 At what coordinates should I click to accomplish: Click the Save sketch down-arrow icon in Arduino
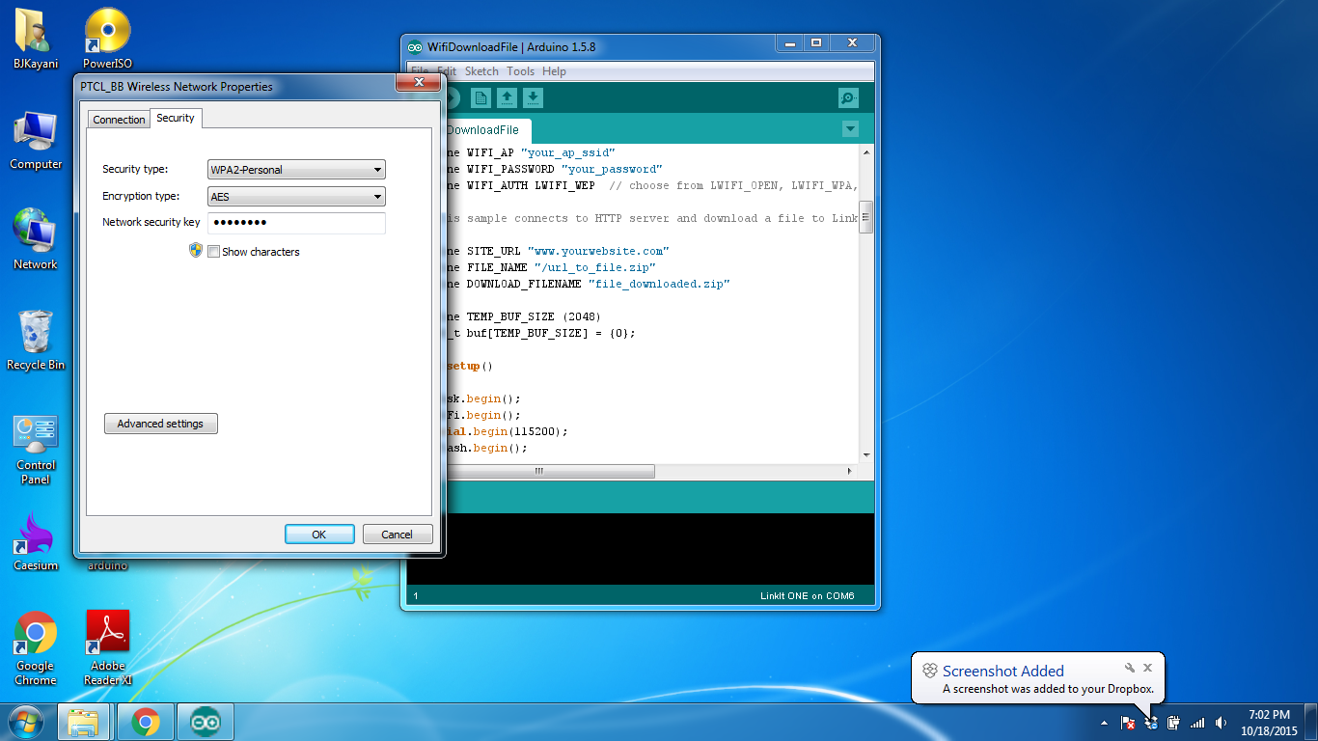(x=533, y=97)
